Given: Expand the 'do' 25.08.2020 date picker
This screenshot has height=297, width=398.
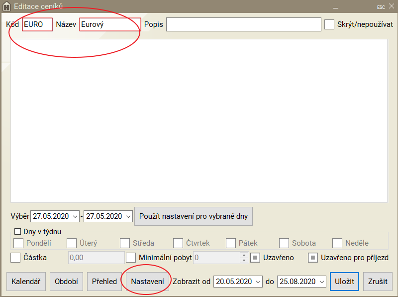Looking at the screenshot, I should pos(321,282).
